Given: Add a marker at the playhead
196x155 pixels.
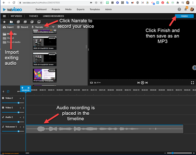Looking at the screenshot, I should 22,88.
